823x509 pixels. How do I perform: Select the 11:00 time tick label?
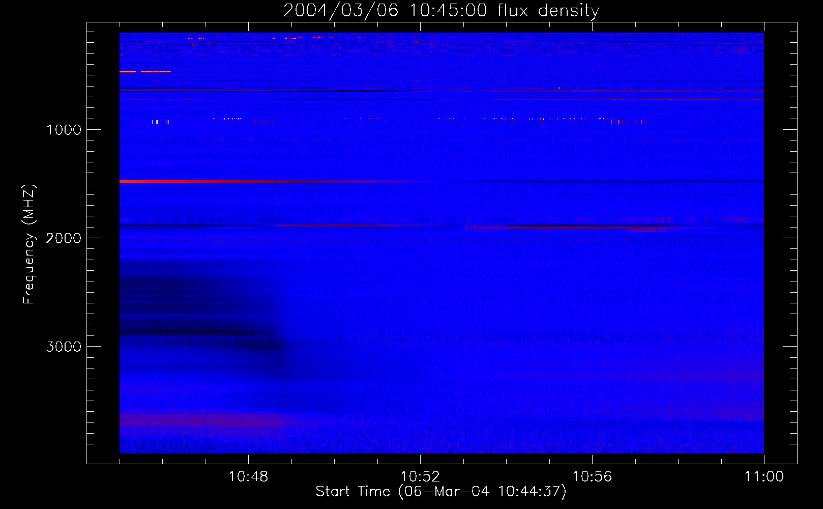point(764,477)
